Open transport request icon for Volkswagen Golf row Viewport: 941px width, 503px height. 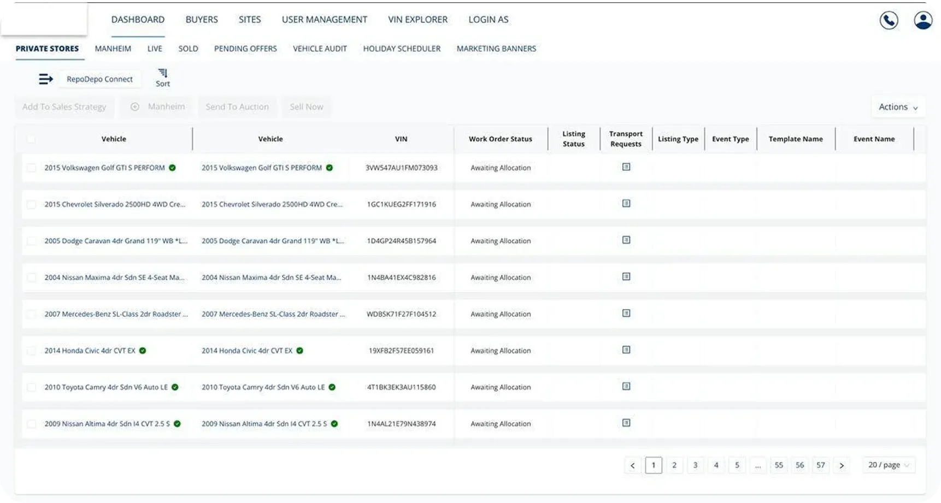pyautogui.click(x=626, y=167)
